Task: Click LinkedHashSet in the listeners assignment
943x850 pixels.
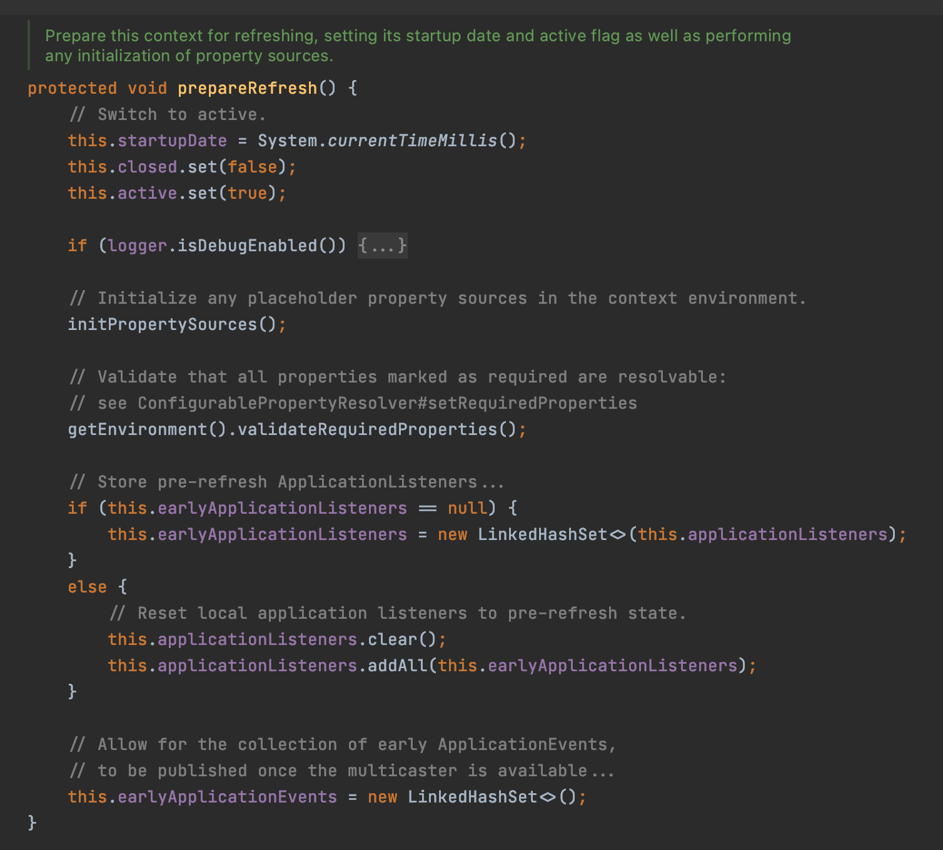Action: (x=543, y=534)
